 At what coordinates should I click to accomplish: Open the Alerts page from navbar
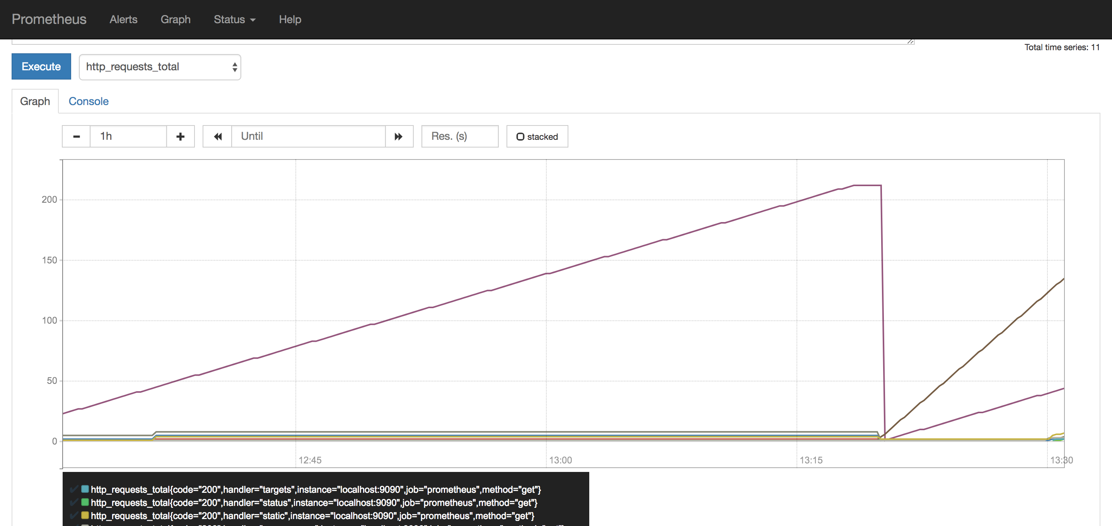point(123,19)
